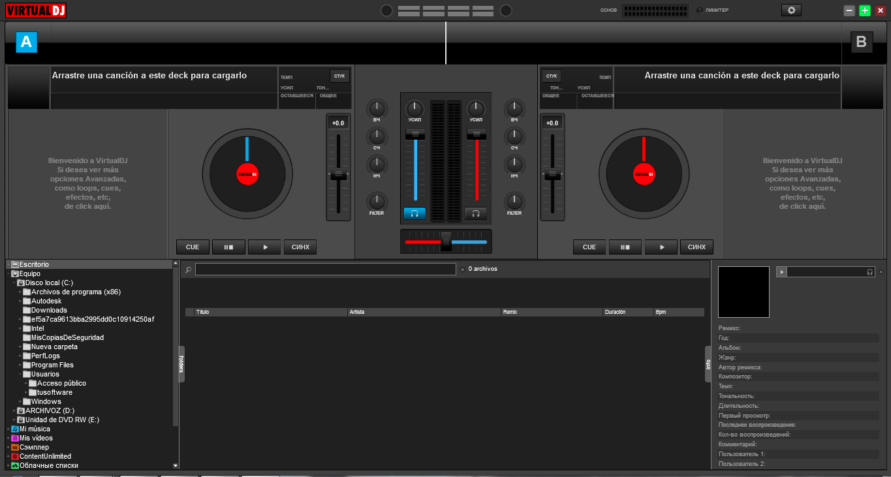The height and width of the screenshot is (477, 891).
Task: Pause the right deck
Action: pyautogui.click(x=625, y=247)
